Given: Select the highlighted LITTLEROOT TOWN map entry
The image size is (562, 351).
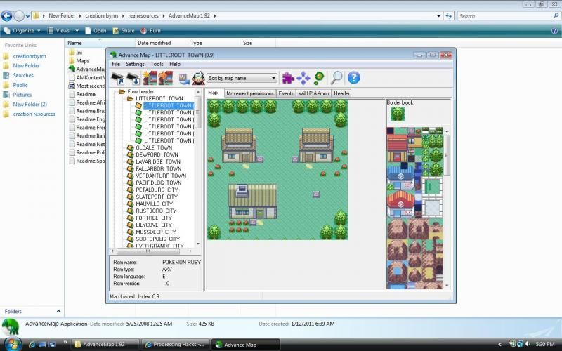Looking at the screenshot, I should (x=168, y=106).
